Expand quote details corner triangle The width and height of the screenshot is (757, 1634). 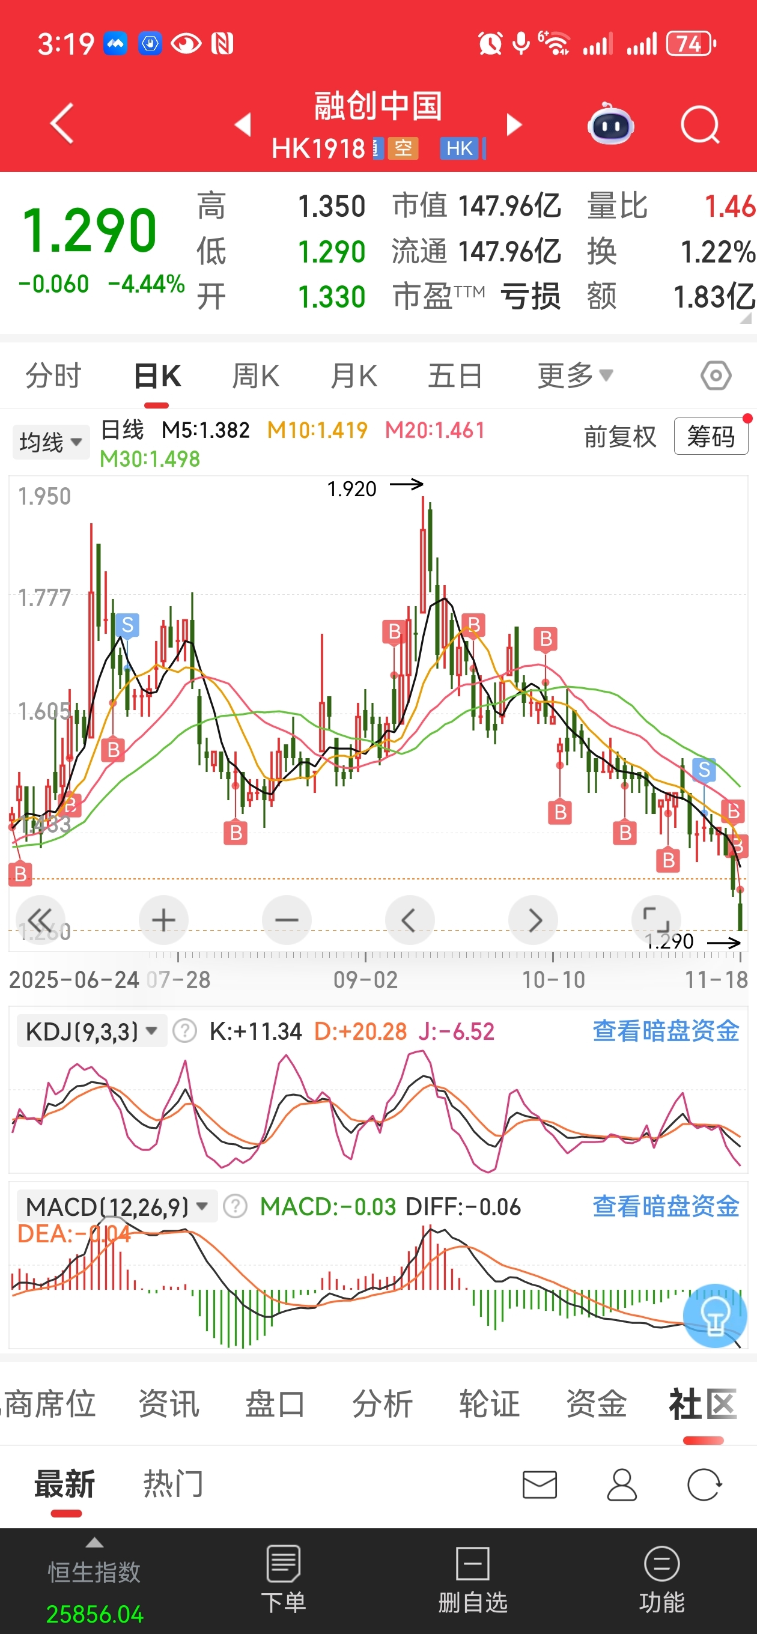(746, 317)
